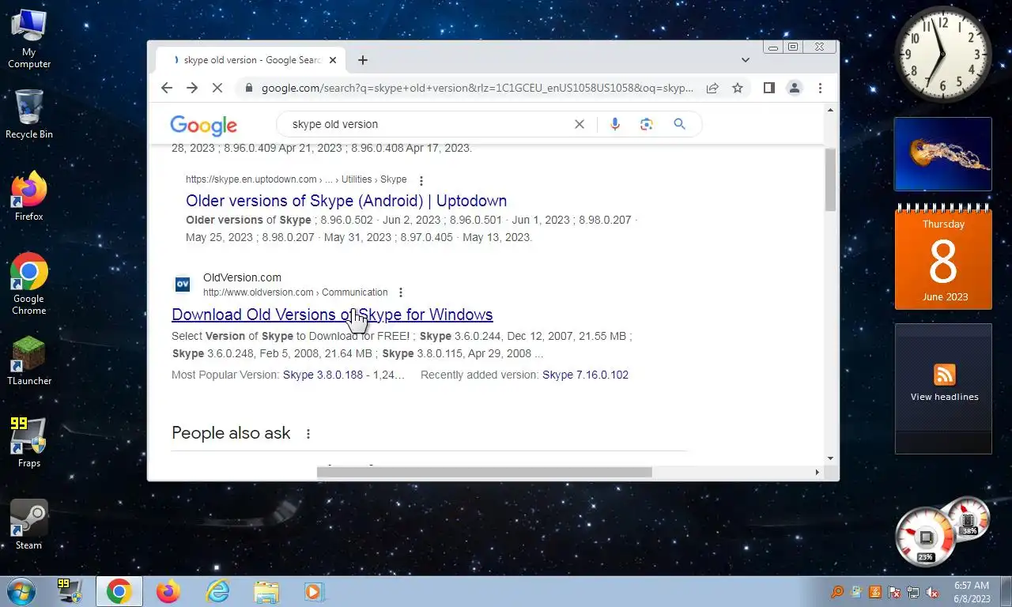Select the Steam desktop shortcut
This screenshot has height=607, width=1012.
point(29,525)
